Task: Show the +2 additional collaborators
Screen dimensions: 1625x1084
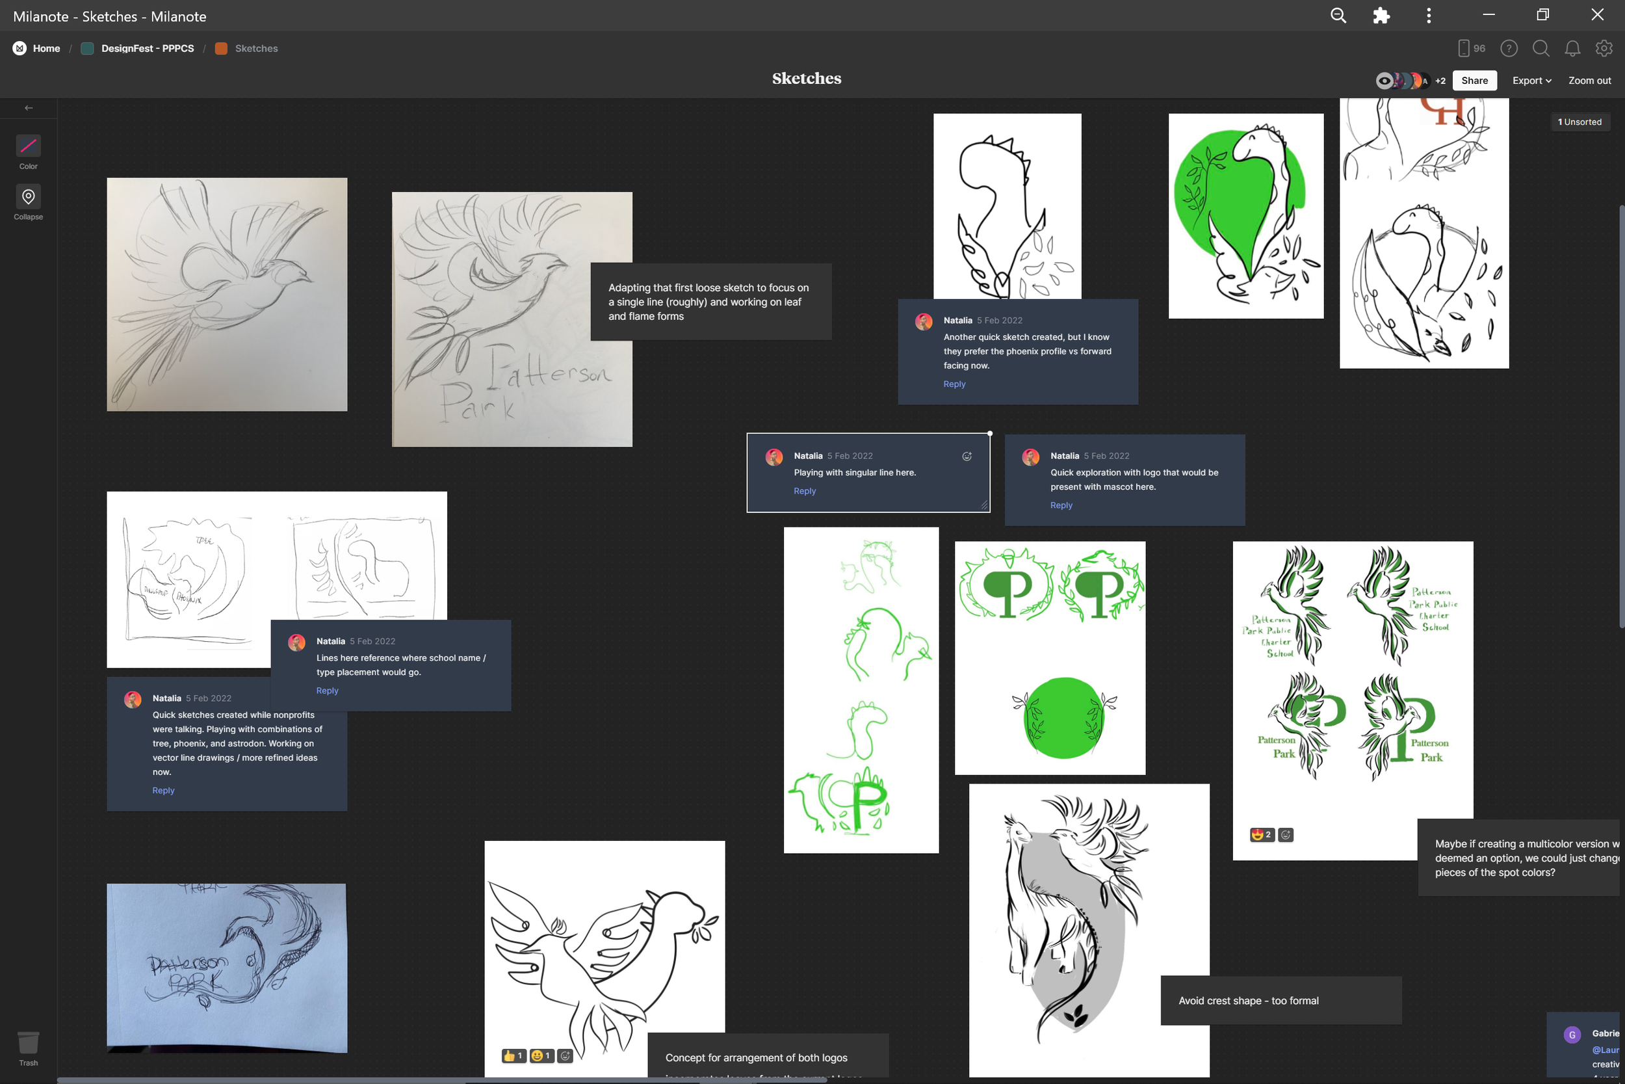Action: coord(1440,81)
